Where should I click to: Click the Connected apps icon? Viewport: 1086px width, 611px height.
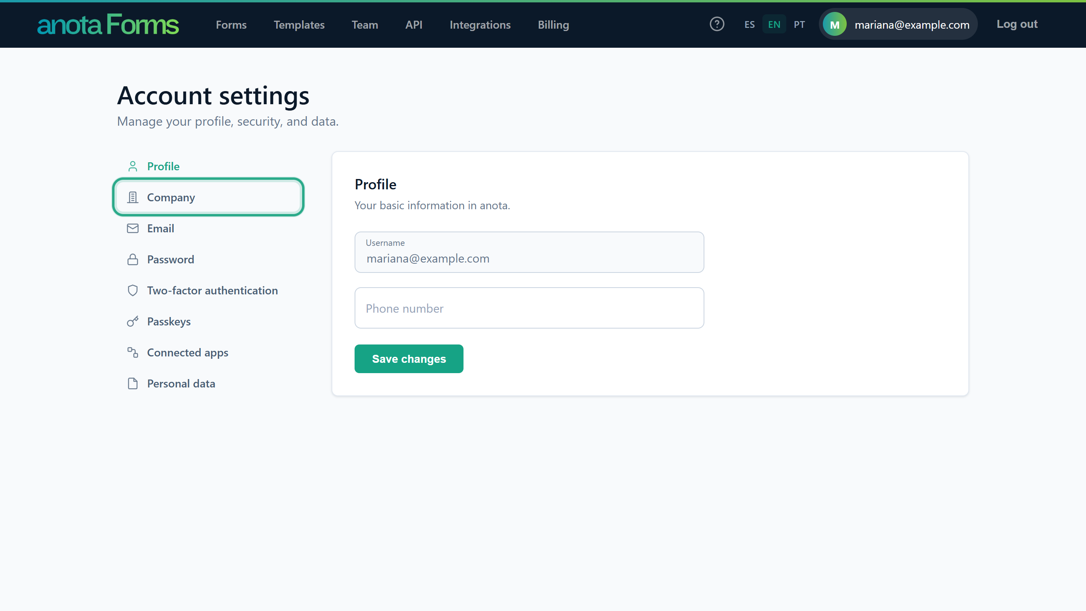pyautogui.click(x=133, y=352)
